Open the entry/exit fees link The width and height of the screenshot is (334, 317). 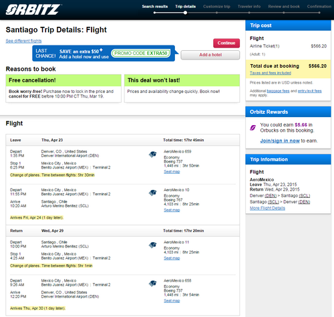[310, 91]
